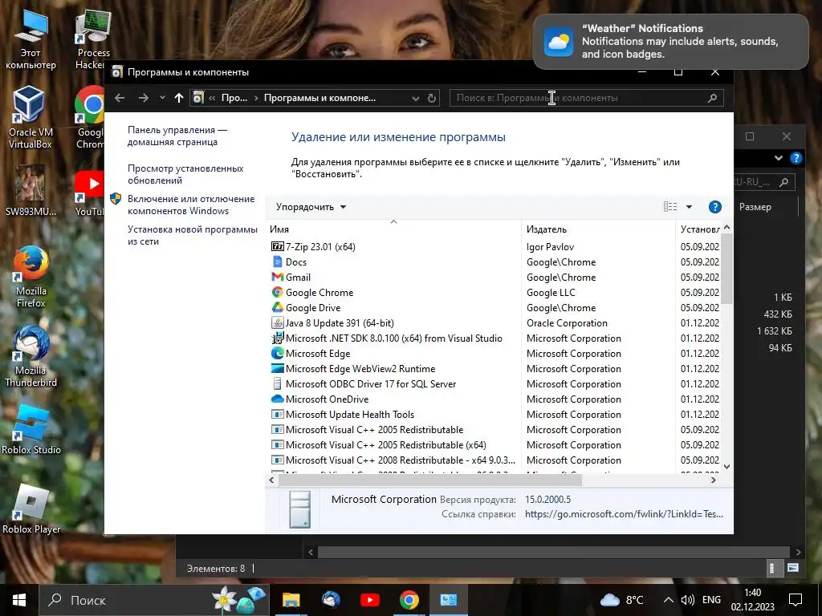Click the search magnifier in Programs window
The height and width of the screenshot is (616, 822).
(712, 98)
